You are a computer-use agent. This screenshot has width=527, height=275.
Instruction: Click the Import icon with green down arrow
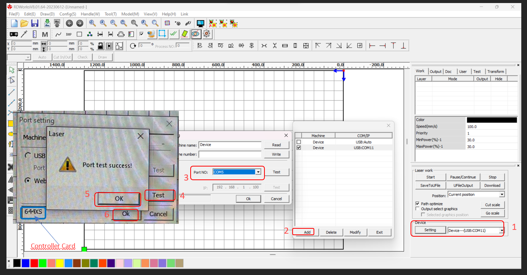click(x=47, y=23)
